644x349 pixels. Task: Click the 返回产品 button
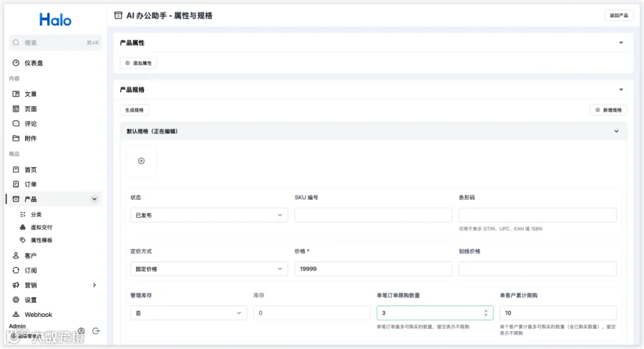(618, 16)
